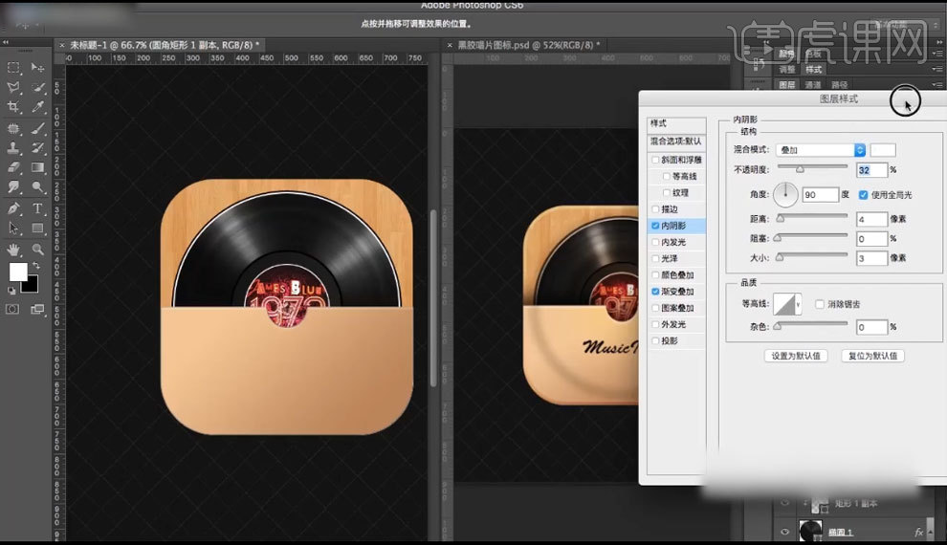Select the Gradient tool

pos(37,167)
